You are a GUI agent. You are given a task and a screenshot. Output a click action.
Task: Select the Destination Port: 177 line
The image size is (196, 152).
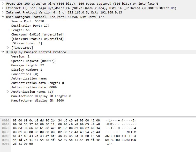(x=30, y=26)
